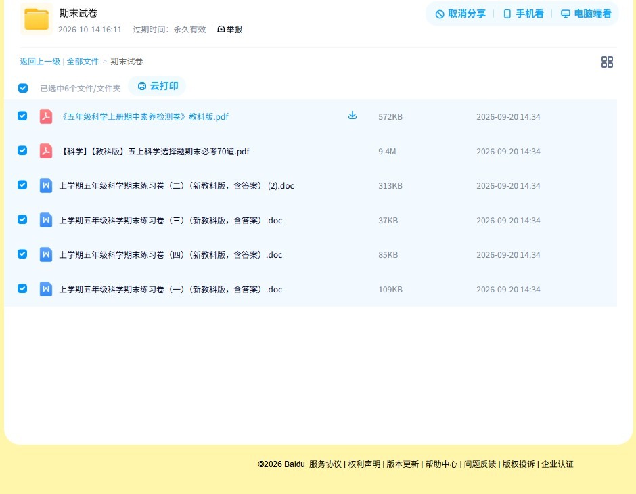Click PDF icon of 五年级科学上册期中素养检测卷
The image size is (636, 494).
pos(46,116)
